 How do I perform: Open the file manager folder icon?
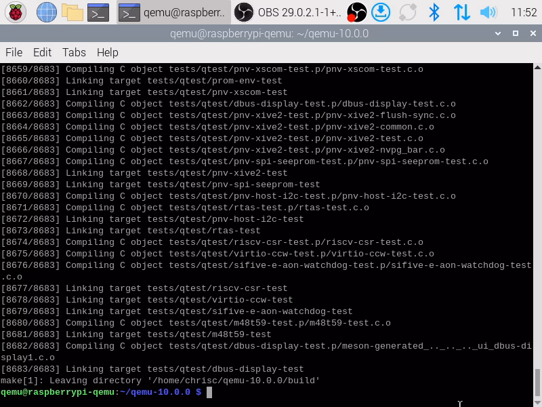coord(72,12)
